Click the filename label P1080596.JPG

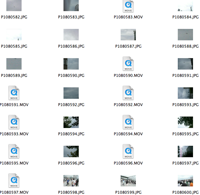click(x=71, y=163)
